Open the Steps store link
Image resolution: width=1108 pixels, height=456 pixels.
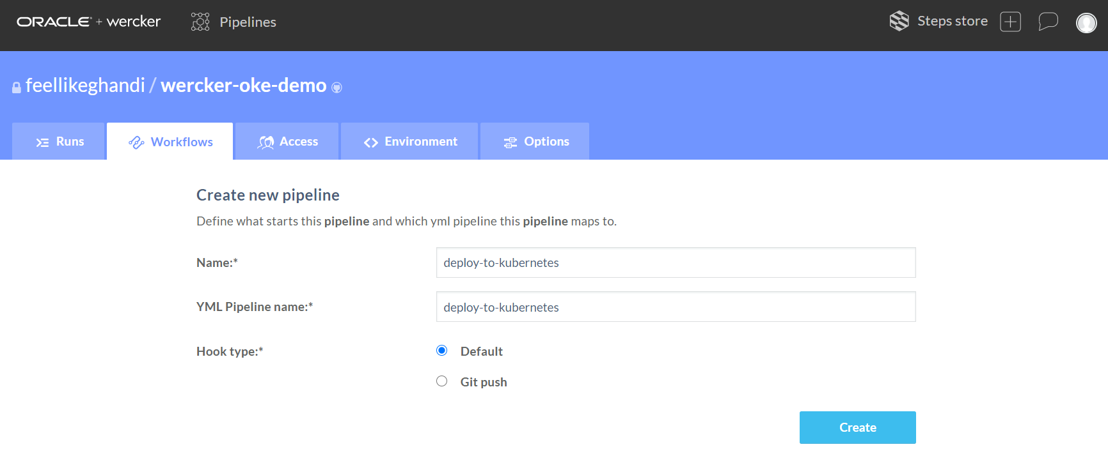952,21
